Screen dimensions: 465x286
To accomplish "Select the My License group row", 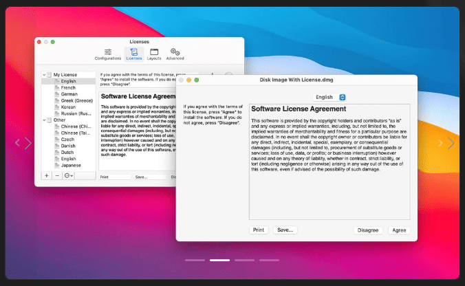I will pos(69,75).
